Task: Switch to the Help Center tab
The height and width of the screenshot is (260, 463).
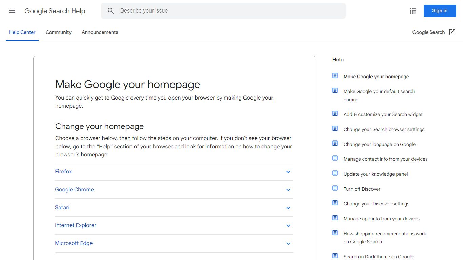Action: (x=22, y=32)
